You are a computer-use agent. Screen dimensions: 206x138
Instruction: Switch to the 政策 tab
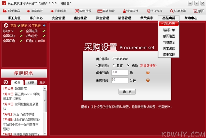click(x=31, y=82)
